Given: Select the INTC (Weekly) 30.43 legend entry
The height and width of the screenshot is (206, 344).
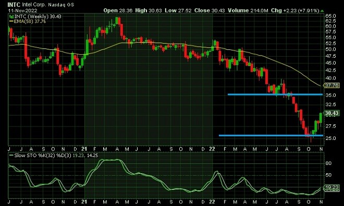Looking at the screenshot, I should point(38,17).
